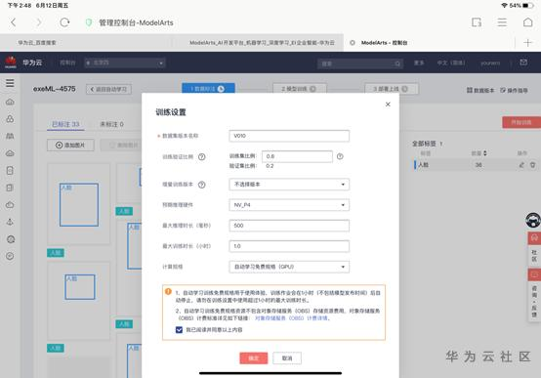
Task: Click the 添加图片 add image button
Action: (70, 145)
